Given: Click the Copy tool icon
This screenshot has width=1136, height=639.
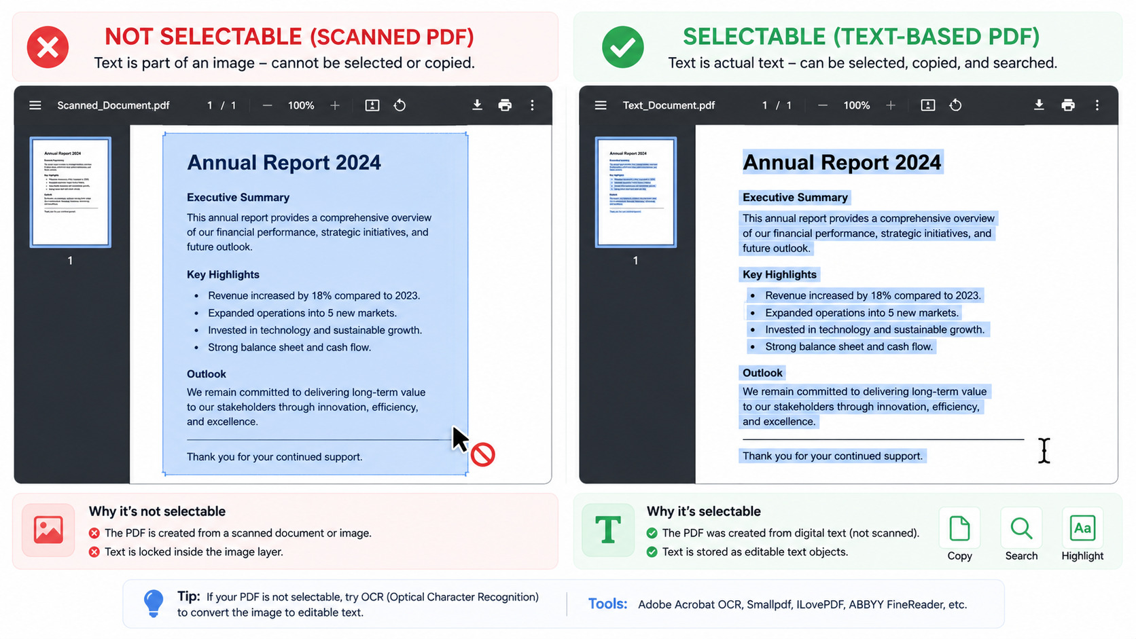Looking at the screenshot, I should [959, 528].
